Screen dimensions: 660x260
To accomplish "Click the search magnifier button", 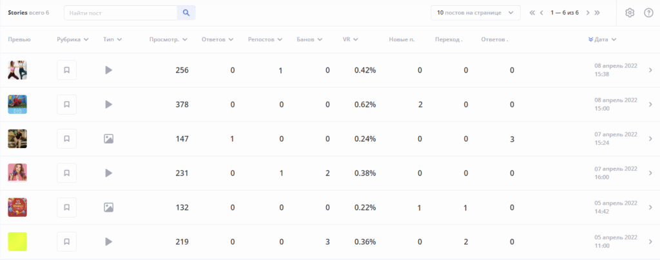I will 186,12.
